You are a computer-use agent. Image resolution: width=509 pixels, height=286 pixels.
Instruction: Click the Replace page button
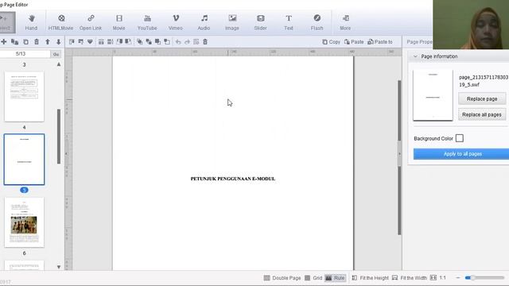[x=482, y=99]
